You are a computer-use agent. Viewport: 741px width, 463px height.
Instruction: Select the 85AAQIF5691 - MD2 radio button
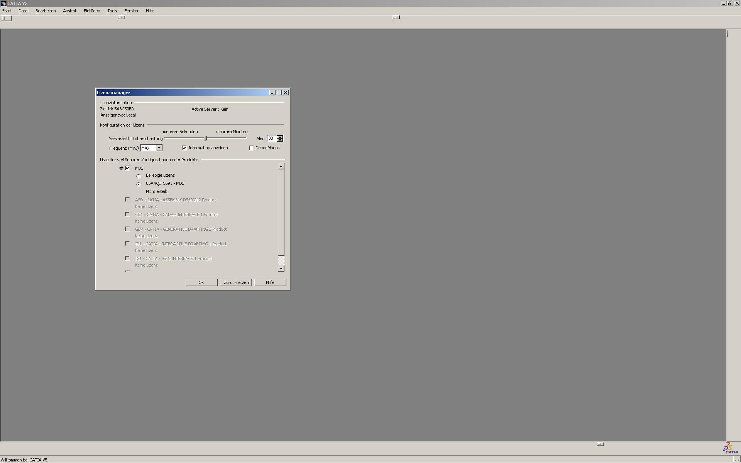click(x=139, y=184)
